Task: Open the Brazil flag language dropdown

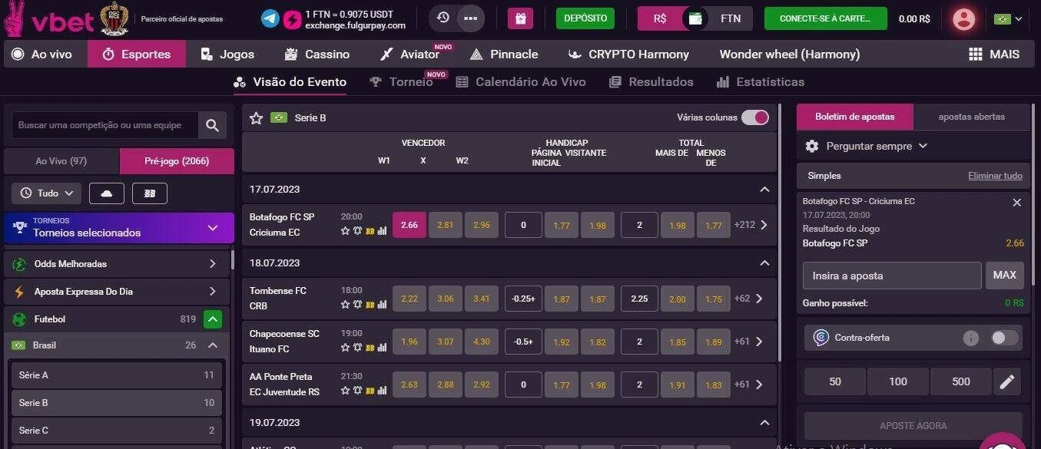Action: (1008, 19)
